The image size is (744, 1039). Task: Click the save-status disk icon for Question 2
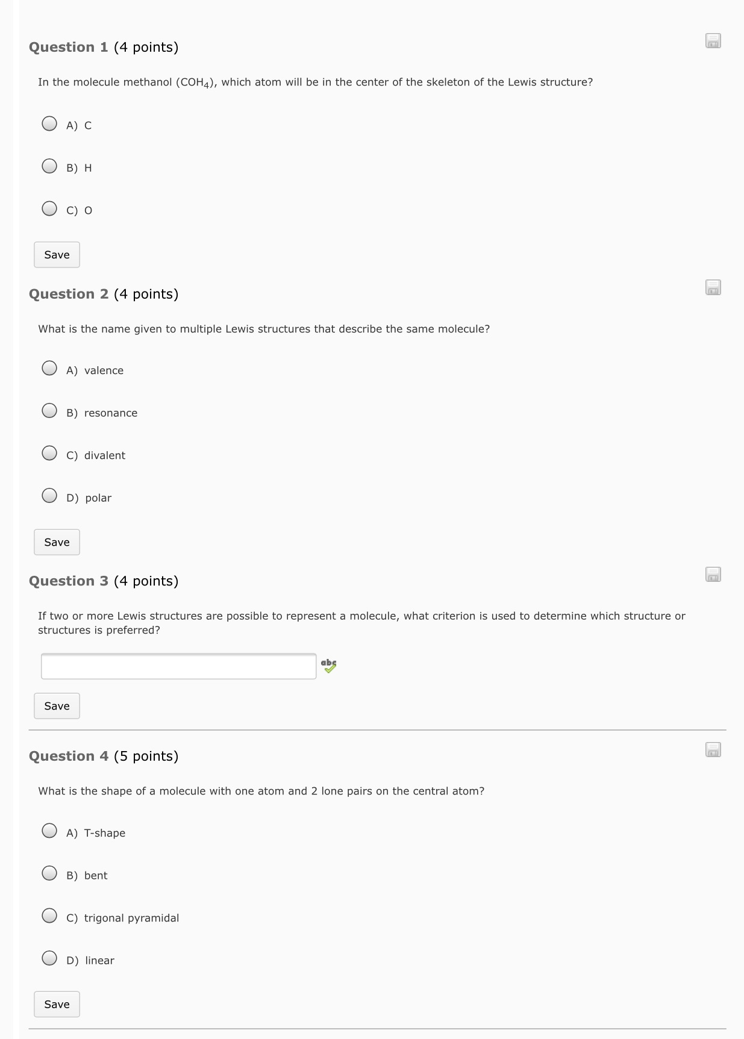pyautogui.click(x=713, y=288)
